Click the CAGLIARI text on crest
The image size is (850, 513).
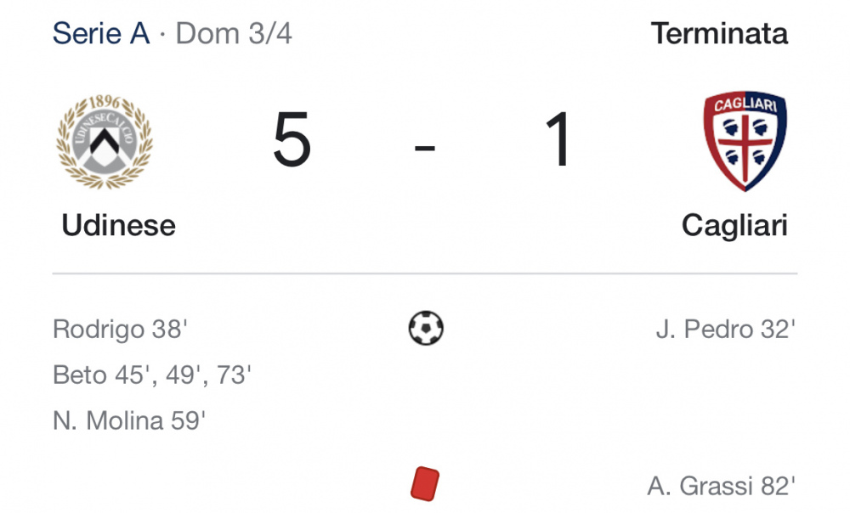click(745, 104)
